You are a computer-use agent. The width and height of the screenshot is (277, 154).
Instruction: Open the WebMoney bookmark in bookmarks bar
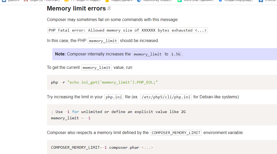pos(155,1)
